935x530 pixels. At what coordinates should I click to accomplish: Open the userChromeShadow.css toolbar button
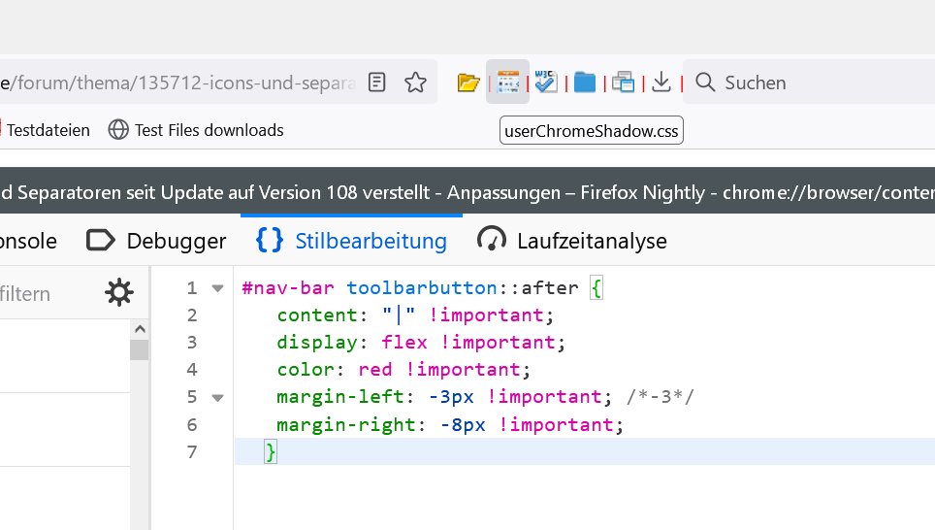508,83
